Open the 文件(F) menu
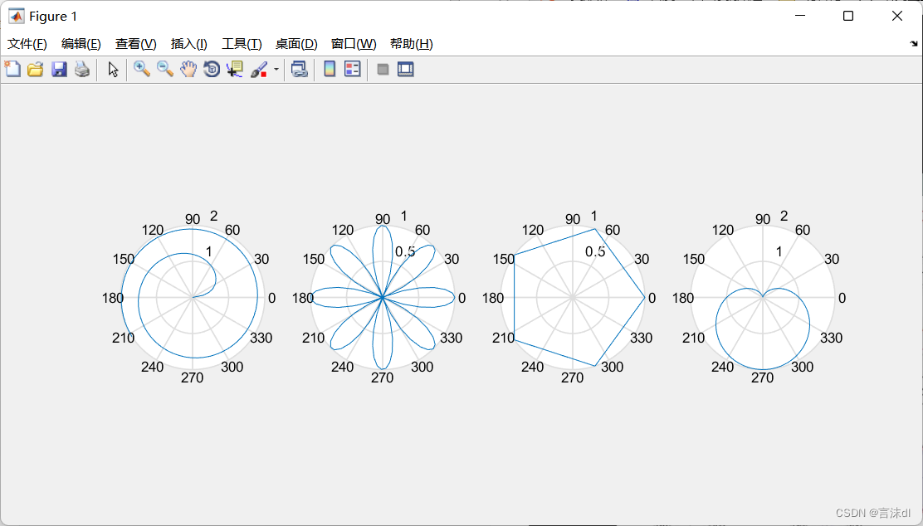Image resolution: width=923 pixels, height=526 pixels. pos(27,44)
